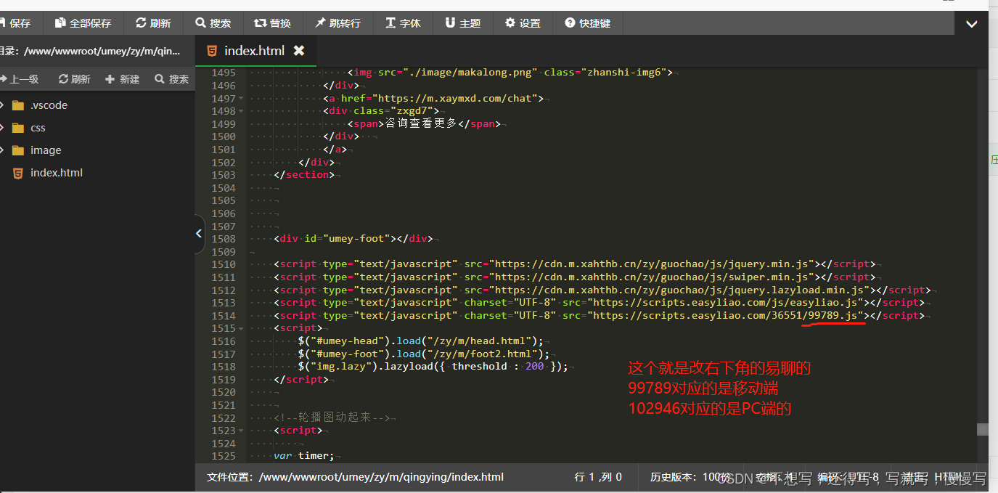Click the swiper.min.js source on line 1511
The image size is (998, 493).
(x=652, y=277)
